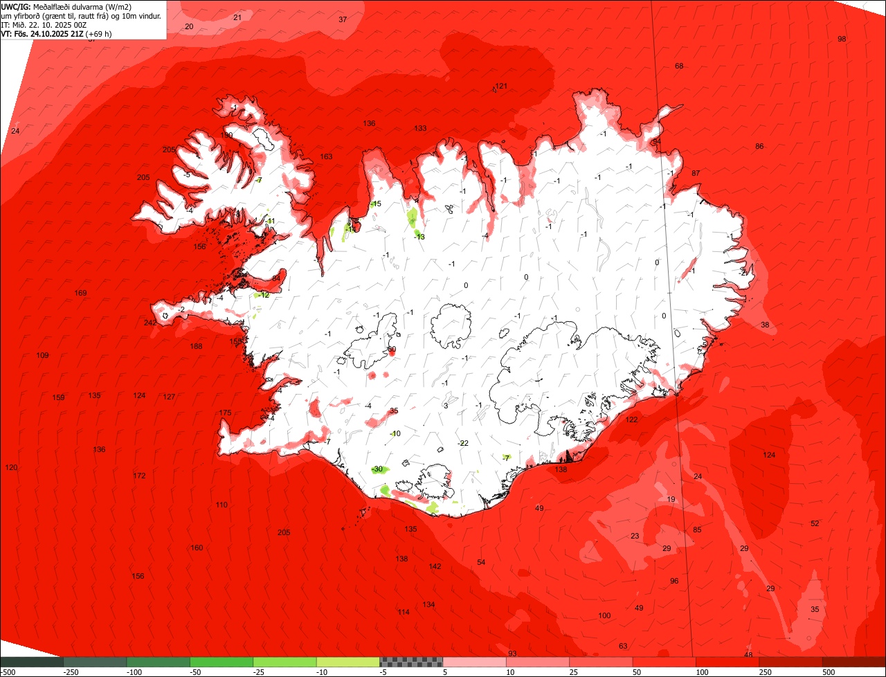
Task: Click the map value 98
Action: [x=842, y=39]
